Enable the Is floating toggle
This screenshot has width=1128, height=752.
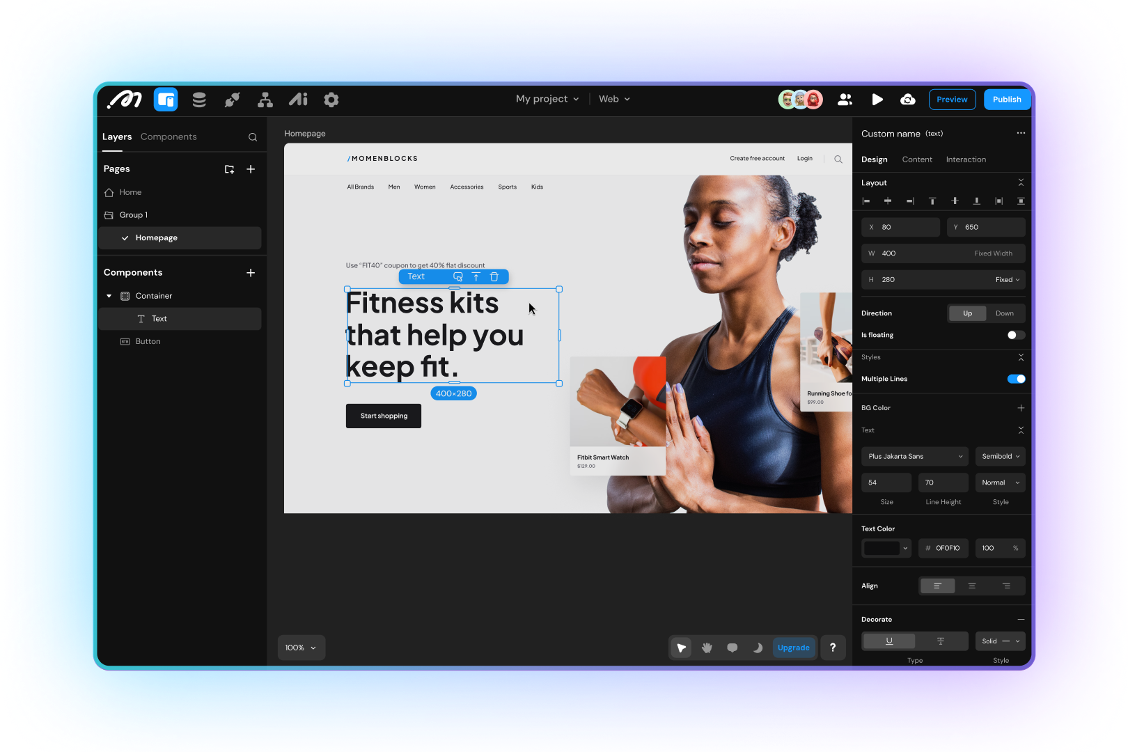coord(1016,335)
